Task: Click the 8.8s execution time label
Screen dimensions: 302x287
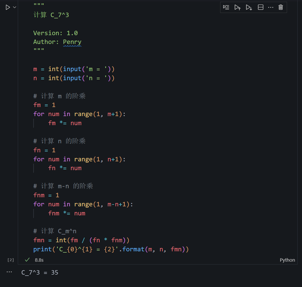Action: point(39,260)
